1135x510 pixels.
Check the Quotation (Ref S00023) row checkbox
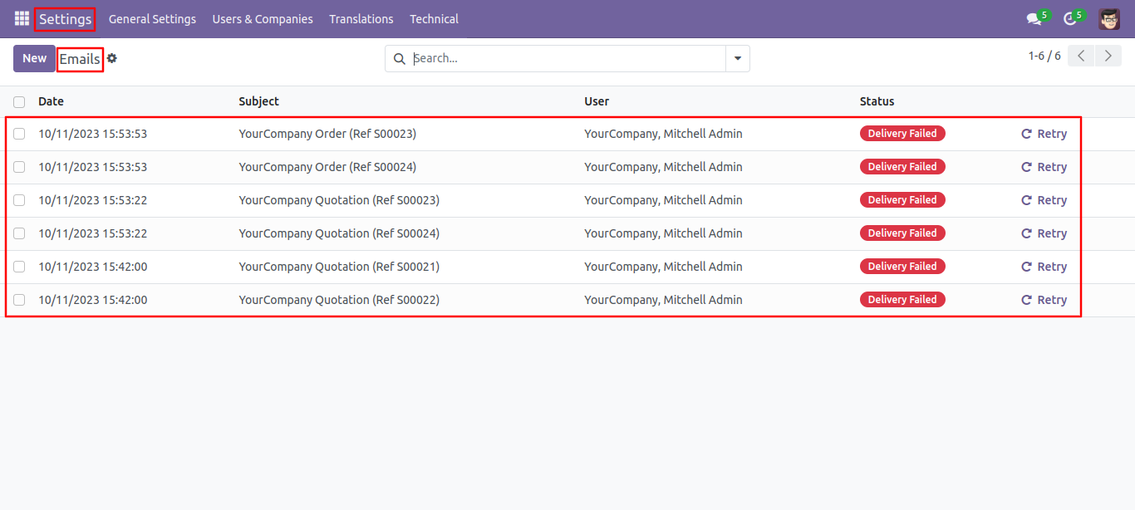click(x=19, y=200)
